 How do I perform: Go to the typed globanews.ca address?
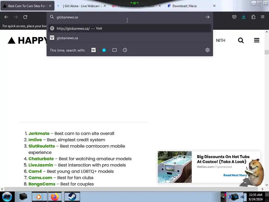pyautogui.click(x=208, y=17)
